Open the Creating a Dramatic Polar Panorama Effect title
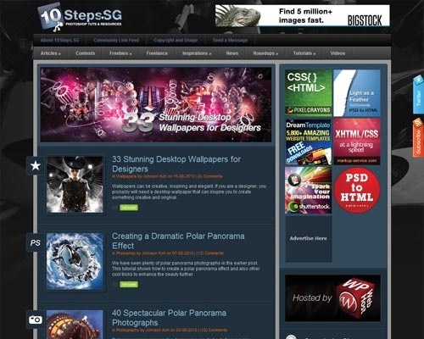The height and width of the screenshot is (339, 424). click(178, 241)
